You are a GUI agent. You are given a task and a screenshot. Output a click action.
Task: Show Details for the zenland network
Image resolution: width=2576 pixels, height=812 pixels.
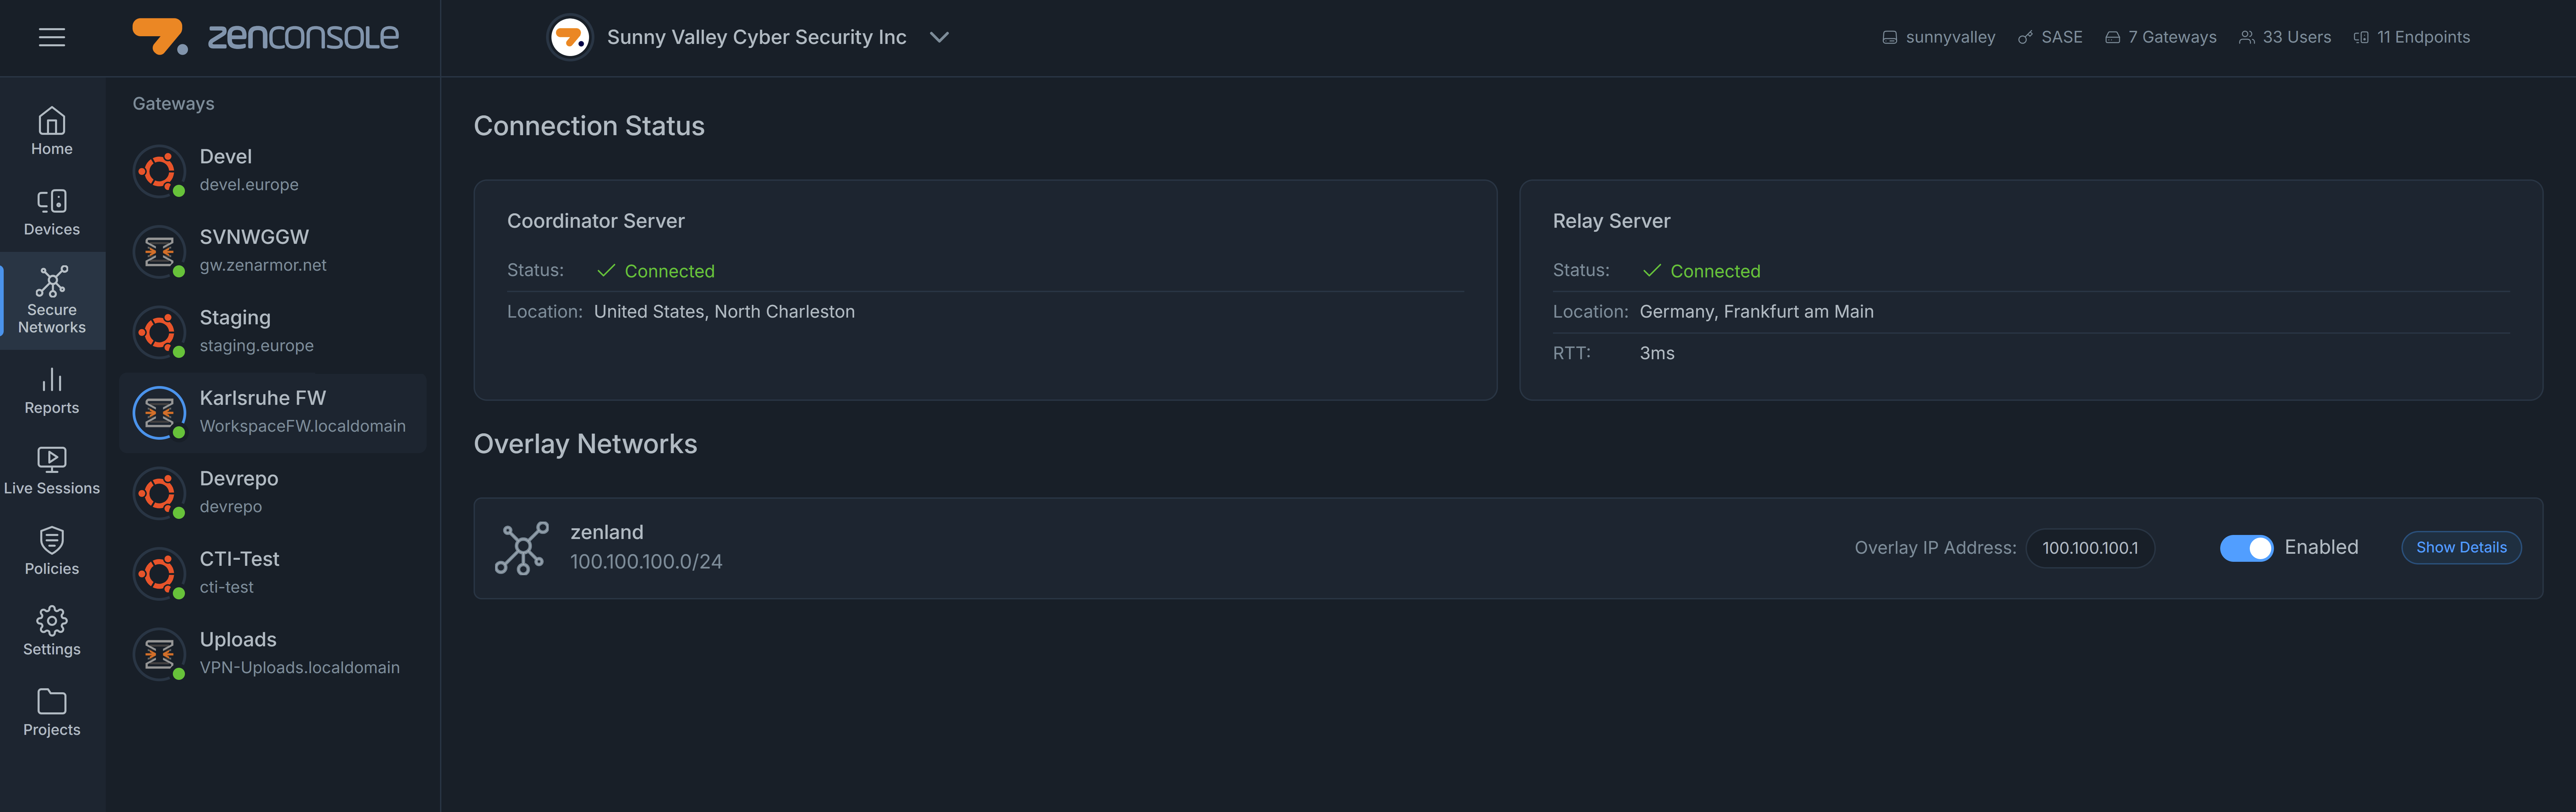(2461, 547)
